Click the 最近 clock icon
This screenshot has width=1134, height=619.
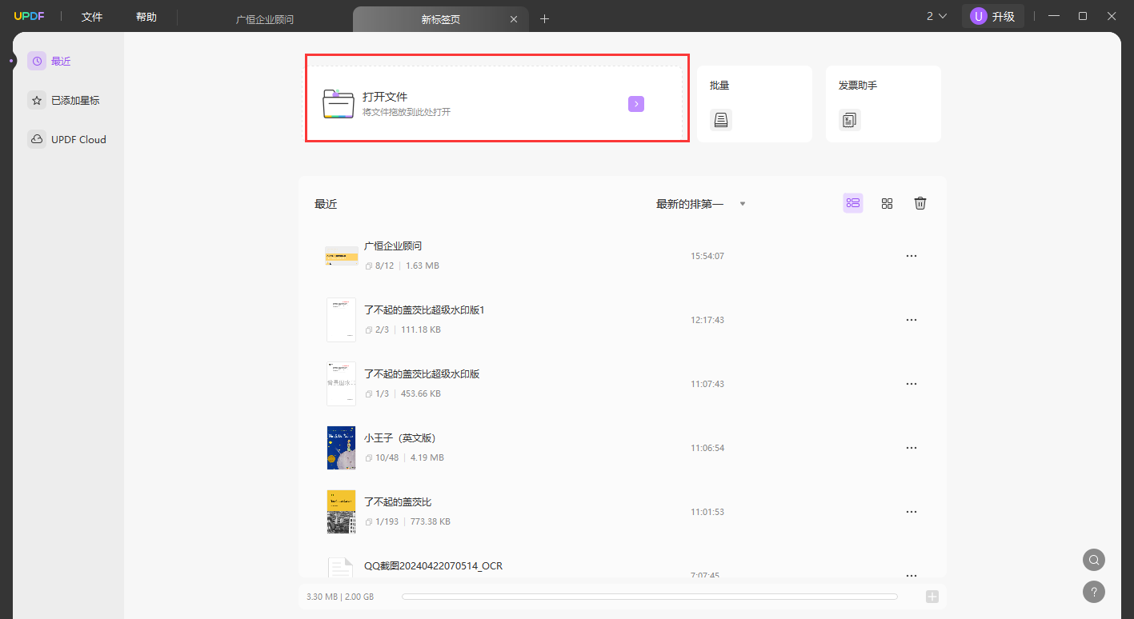coord(37,61)
